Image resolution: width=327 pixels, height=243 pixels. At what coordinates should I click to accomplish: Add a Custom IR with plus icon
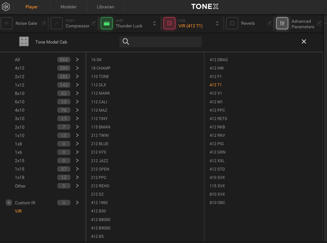coord(9,203)
